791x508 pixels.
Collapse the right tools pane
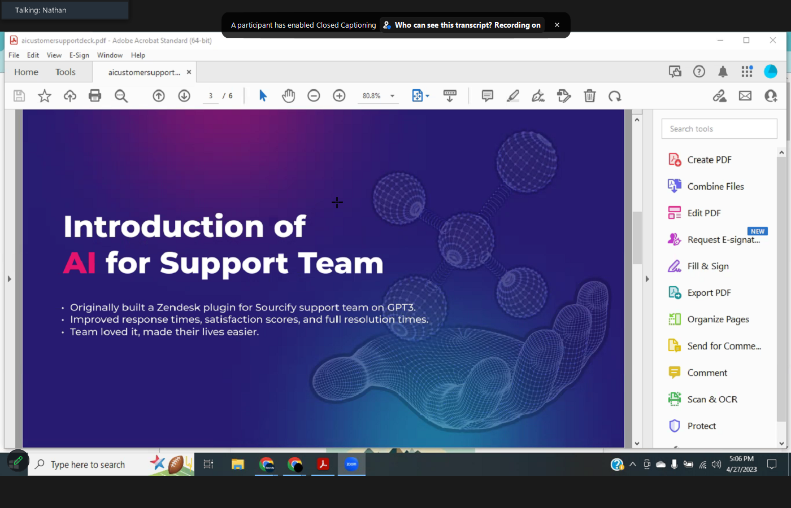tap(647, 279)
